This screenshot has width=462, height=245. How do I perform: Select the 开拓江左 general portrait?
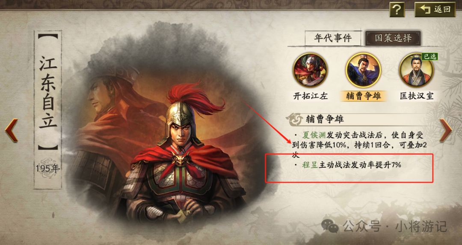(x=310, y=70)
